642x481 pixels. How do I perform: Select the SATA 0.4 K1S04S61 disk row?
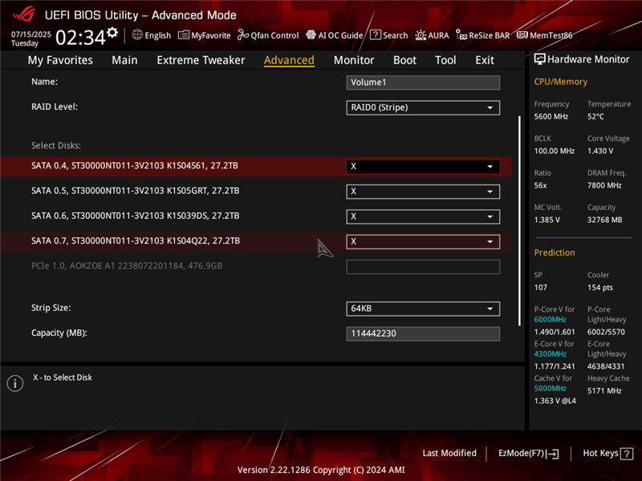(x=256, y=166)
